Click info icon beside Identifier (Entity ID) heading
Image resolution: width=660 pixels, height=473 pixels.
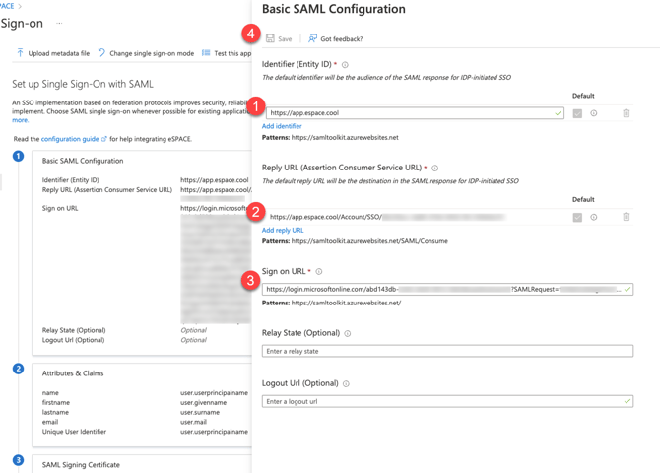pos(345,65)
